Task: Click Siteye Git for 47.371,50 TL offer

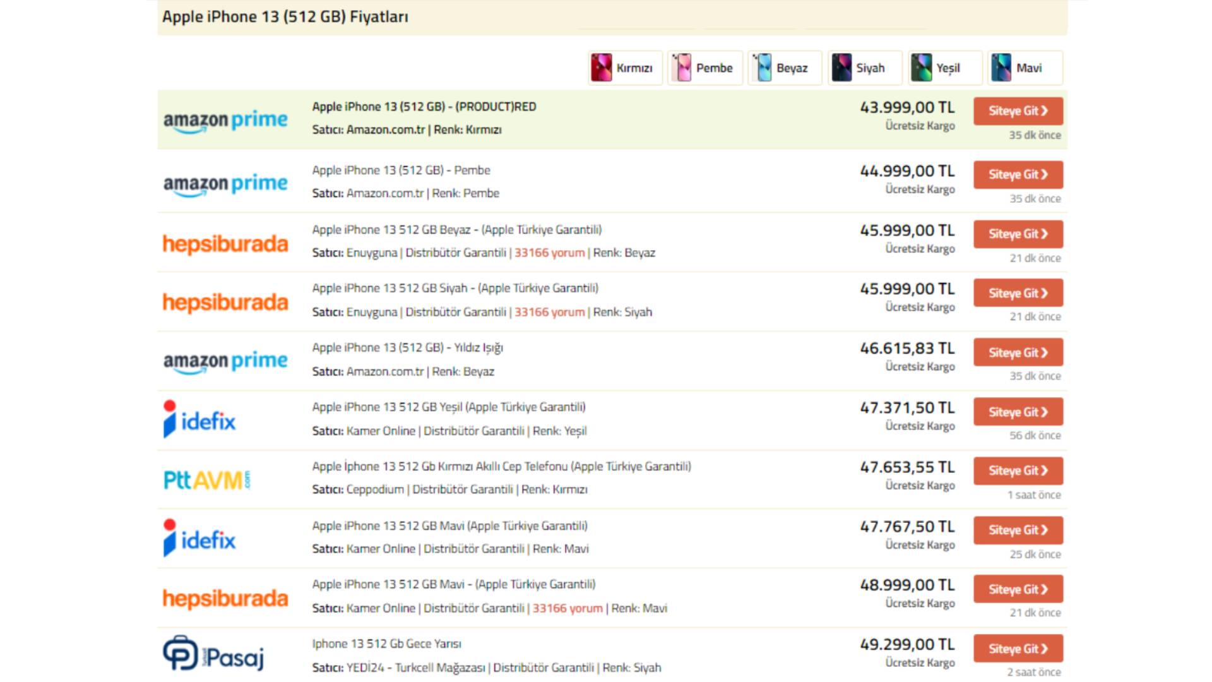Action: coord(1018,412)
